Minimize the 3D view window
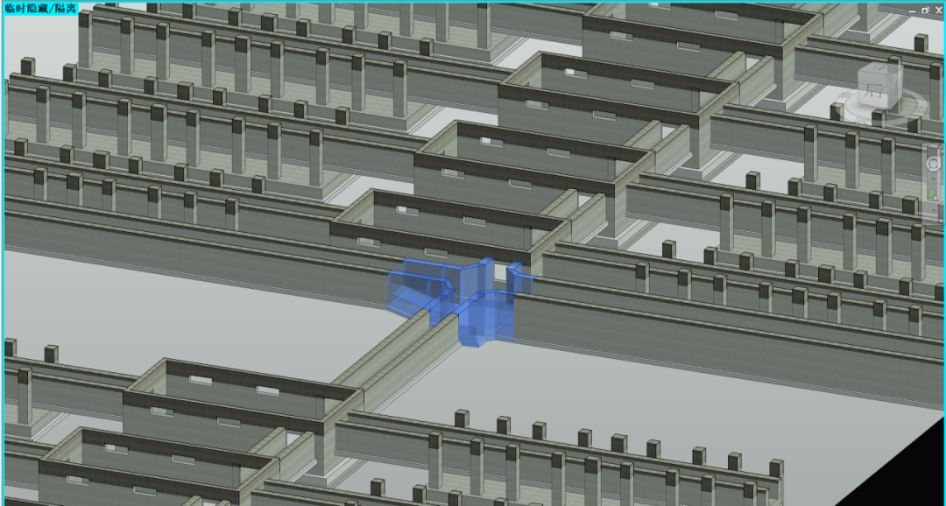The image size is (946, 506). click(913, 9)
